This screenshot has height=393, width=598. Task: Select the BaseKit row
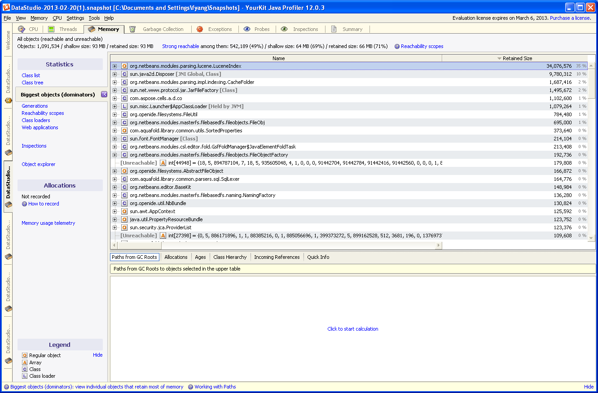(349, 187)
